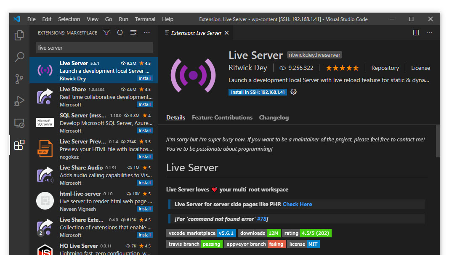Open the License link
The height and width of the screenshot is (255, 452).
[x=420, y=68]
